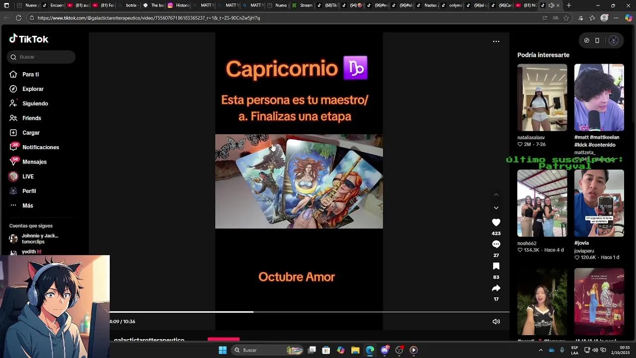Viewport: 636px width, 358px height.
Task: Open noeh662 recommended video thumbnail
Action: pos(542,203)
